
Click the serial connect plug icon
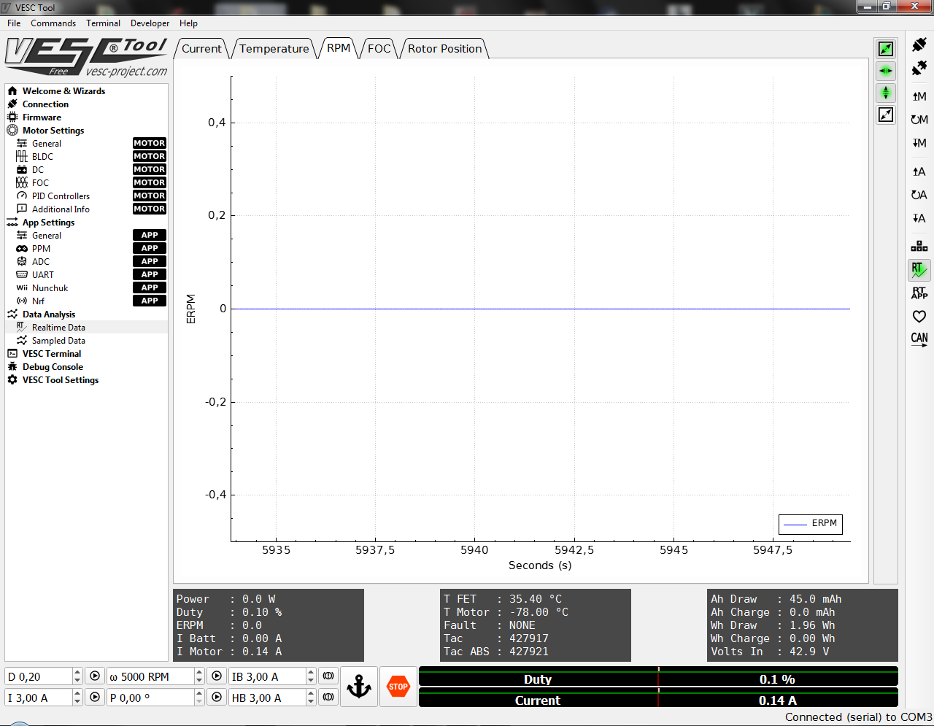(919, 45)
